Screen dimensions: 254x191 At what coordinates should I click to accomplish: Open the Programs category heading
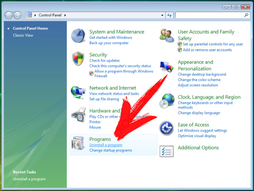(x=100, y=139)
